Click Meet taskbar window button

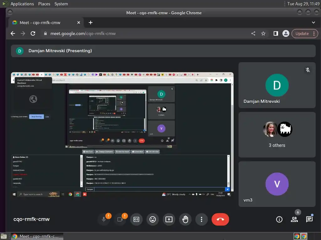(37, 236)
